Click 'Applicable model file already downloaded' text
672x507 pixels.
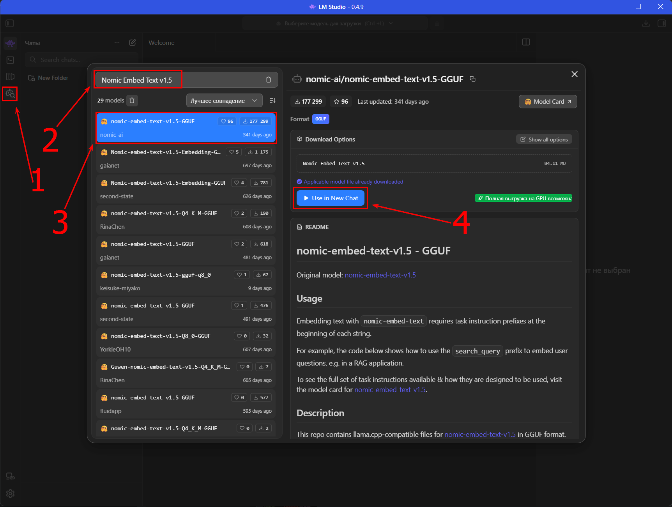click(x=353, y=182)
